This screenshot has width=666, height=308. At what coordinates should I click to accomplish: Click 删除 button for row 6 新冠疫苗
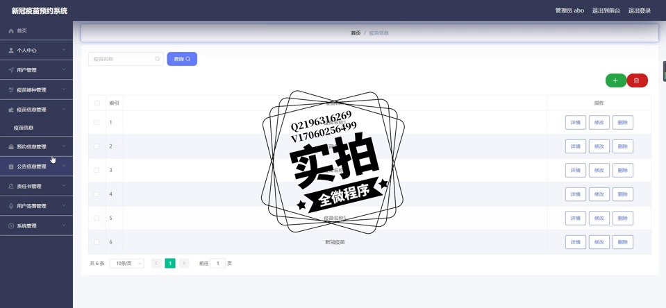[x=623, y=242]
